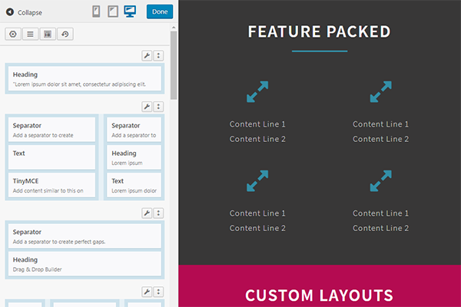Viewport: 461px width, 307px height.
Task: Open move handle menu of bottom partial row
Action: [158, 292]
